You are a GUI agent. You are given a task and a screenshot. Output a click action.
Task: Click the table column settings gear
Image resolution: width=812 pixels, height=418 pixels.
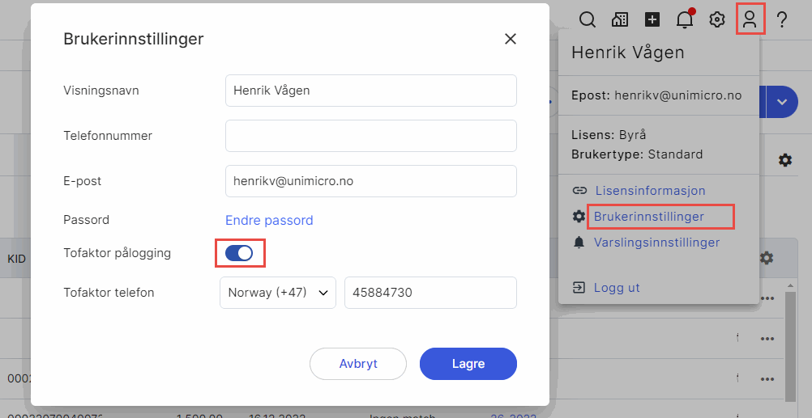coord(766,258)
